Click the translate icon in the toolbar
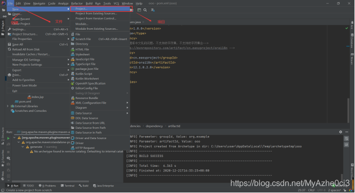The image size is (355, 193). 153,10
